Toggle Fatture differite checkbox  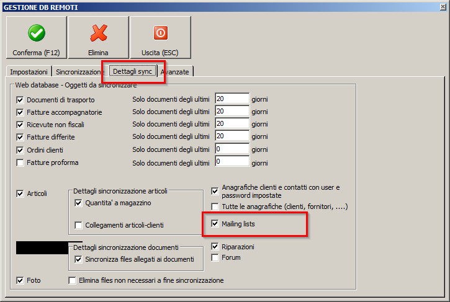click(x=20, y=137)
